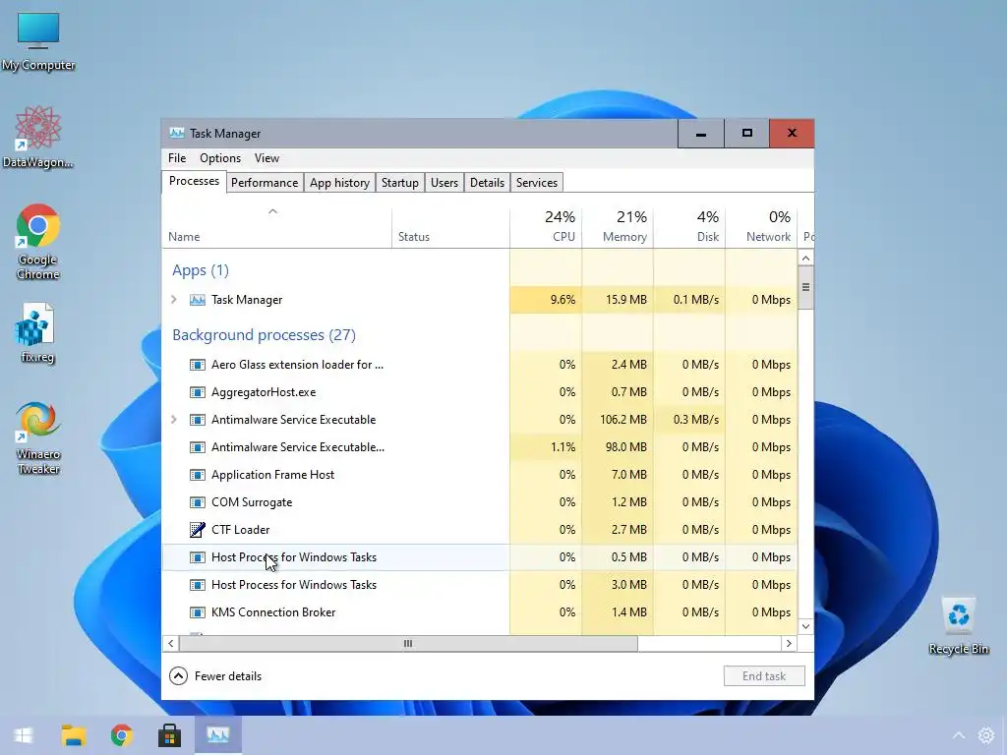Select the COM Surrogate process name
The width and height of the screenshot is (1007, 755).
click(252, 502)
